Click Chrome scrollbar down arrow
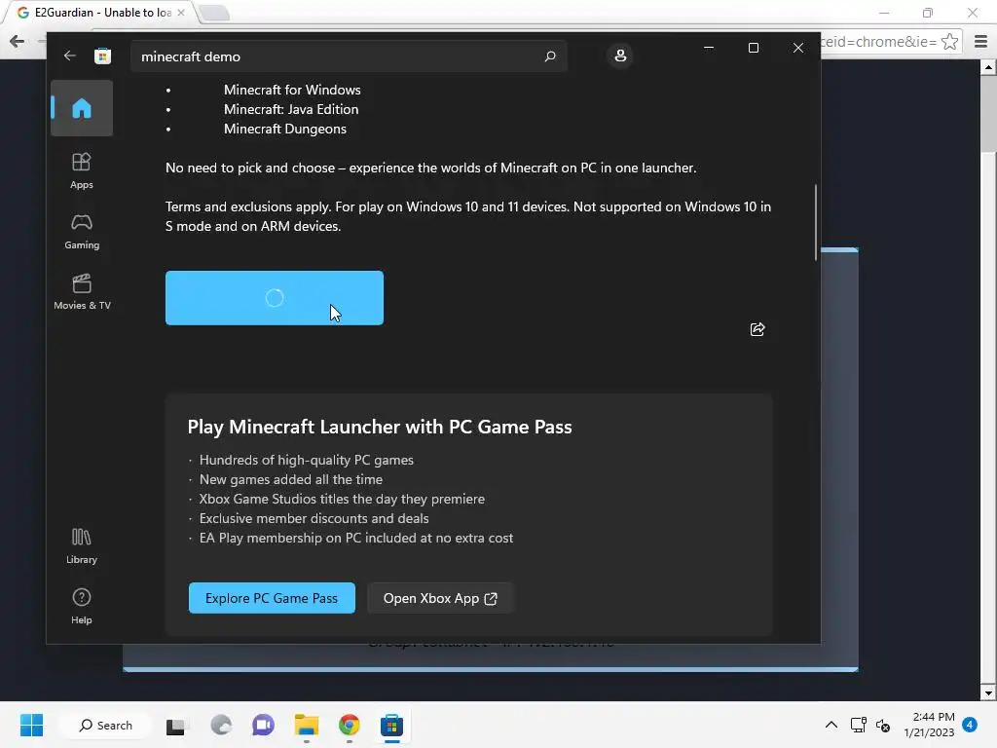997x748 pixels. pos(988,692)
